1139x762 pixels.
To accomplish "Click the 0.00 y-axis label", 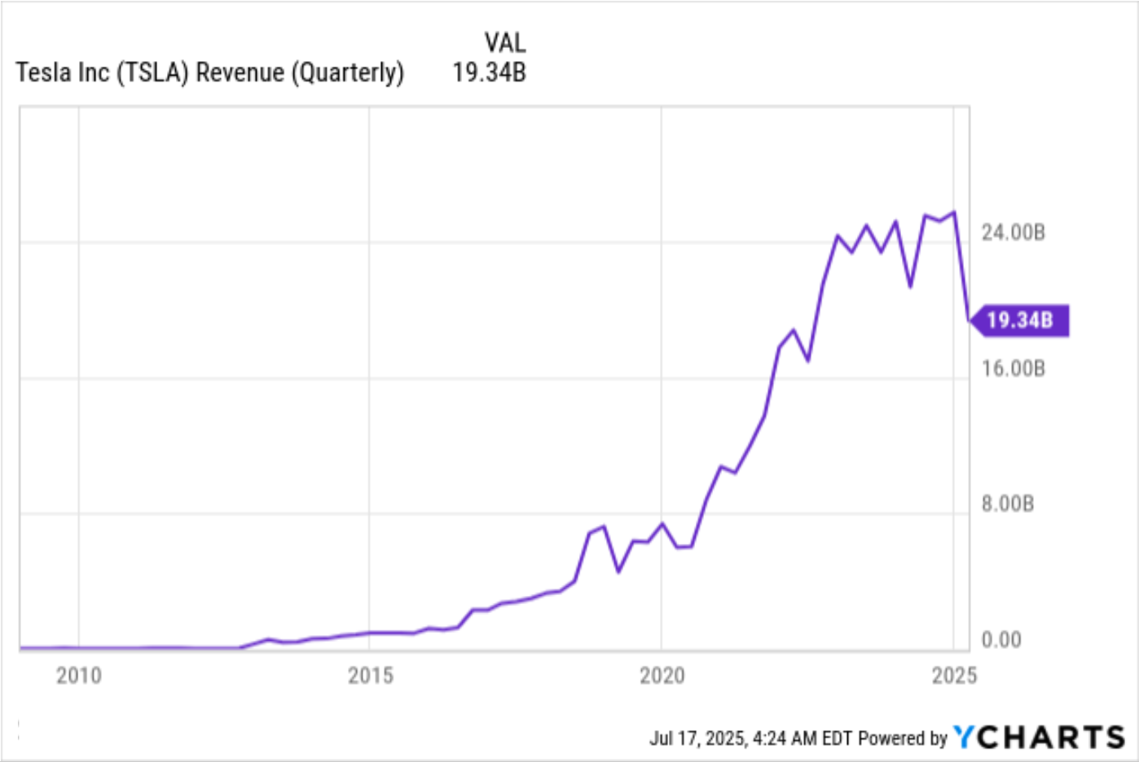I will pyautogui.click(x=1001, y=640).
